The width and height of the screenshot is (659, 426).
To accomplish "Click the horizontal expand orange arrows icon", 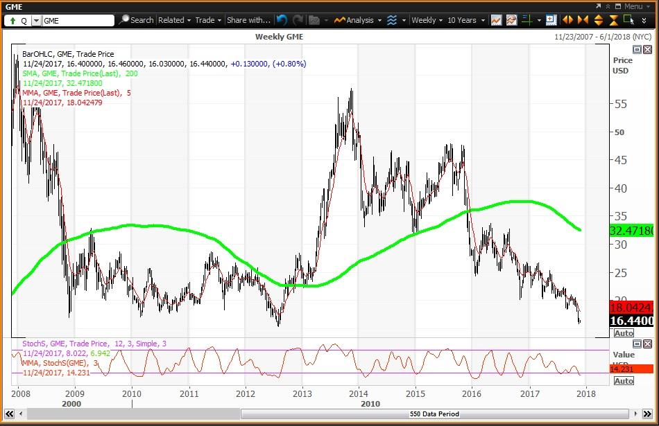I will (x=568, y=20).
